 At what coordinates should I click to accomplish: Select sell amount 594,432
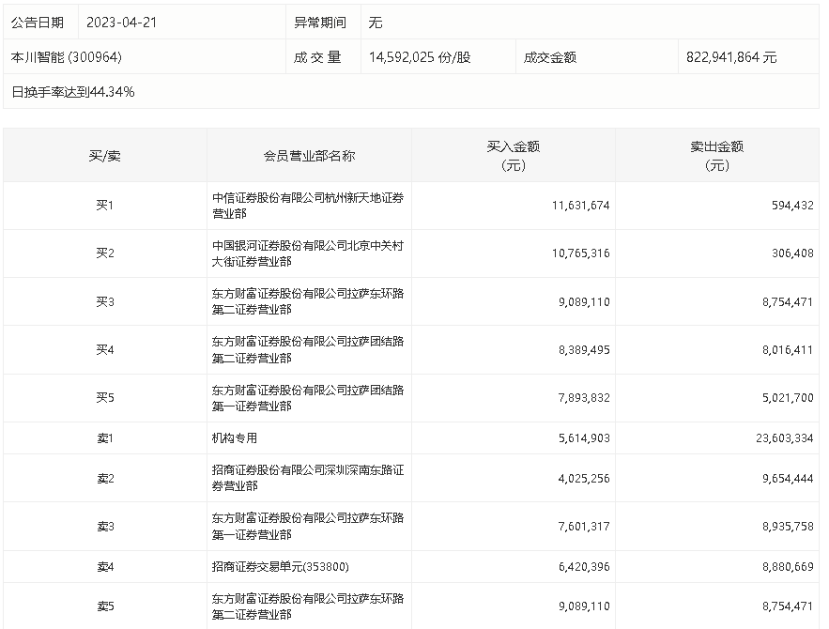coord(792,205)
